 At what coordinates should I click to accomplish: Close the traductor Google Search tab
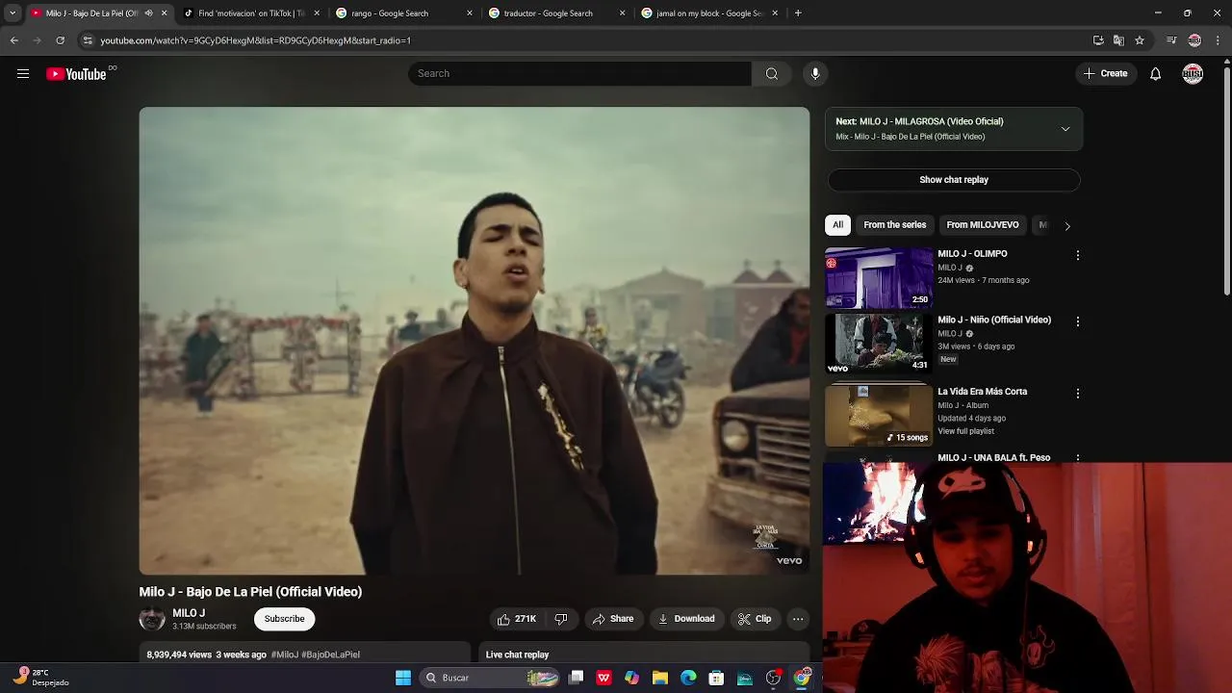(622, 13)
